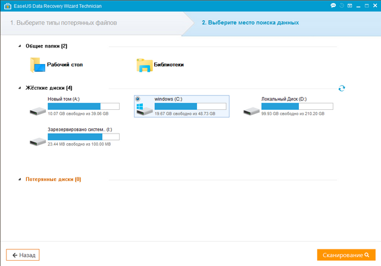The width and height of the screenshot is (381, 266).
Task: Click the (I:) drive usage bar
Action: pos(83,137)
